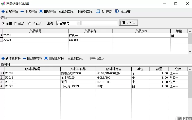
Task: Click the app icon in title bar
Action: click(x=3, y=4)
